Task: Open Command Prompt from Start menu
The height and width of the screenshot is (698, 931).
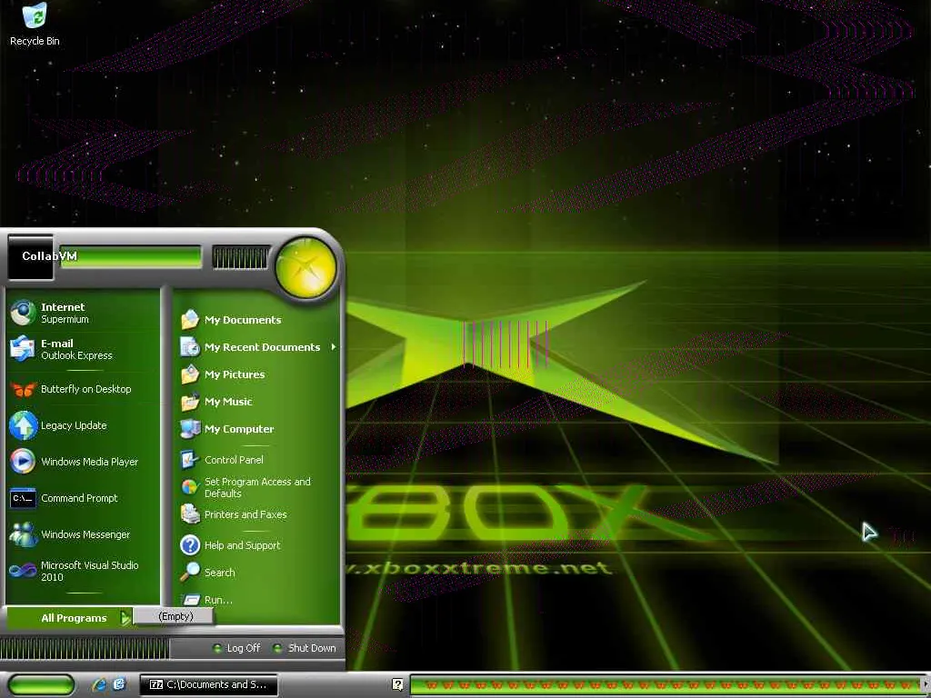Action: pyautogui.click(x=83, y=498)
